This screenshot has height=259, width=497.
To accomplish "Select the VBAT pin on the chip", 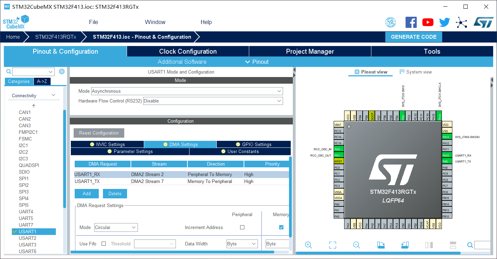I will pyautogui.click(x=339, y=125).
